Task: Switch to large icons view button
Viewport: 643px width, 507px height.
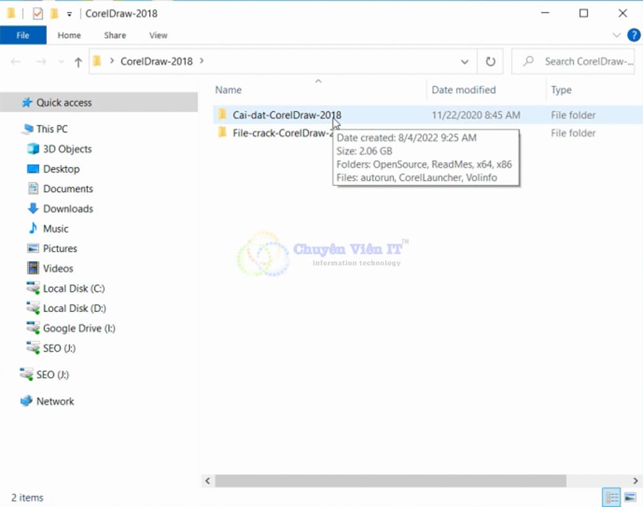Action: 629,497
